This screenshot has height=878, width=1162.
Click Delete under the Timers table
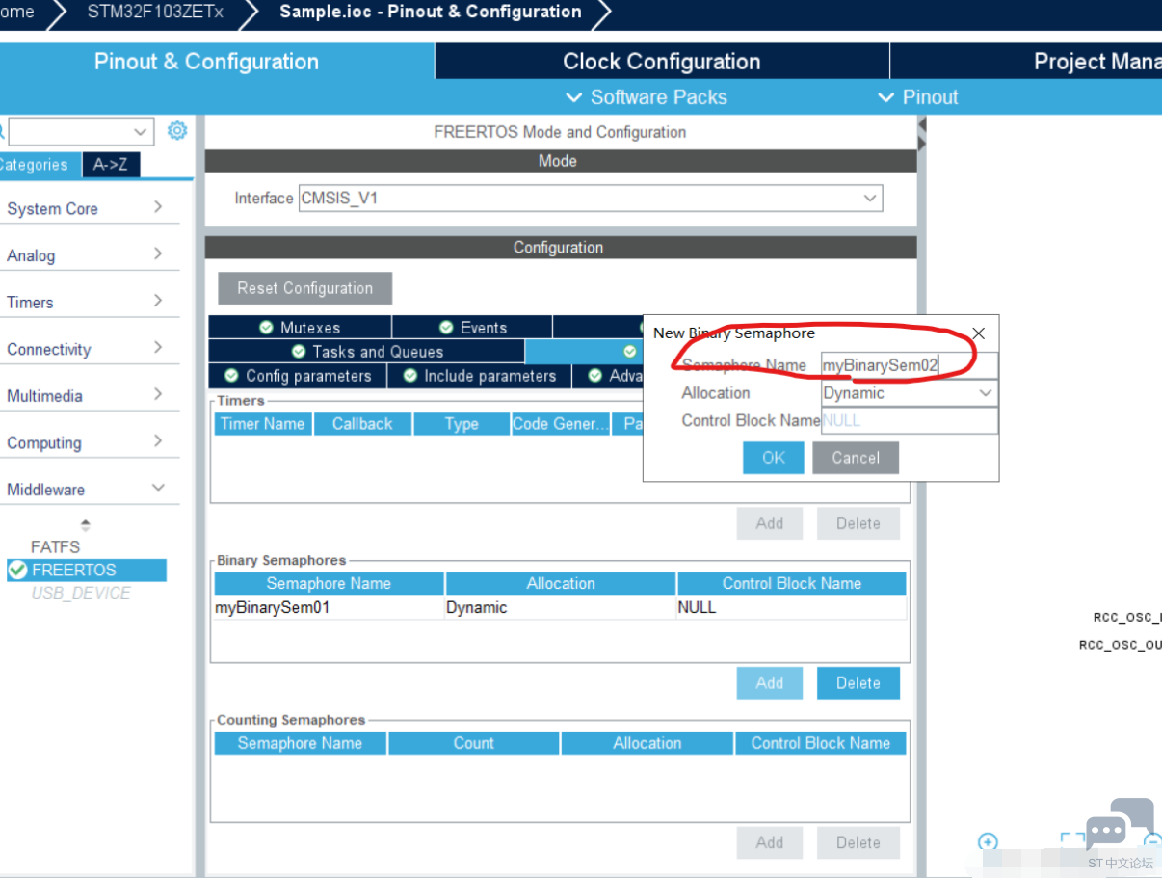[x=858, y=523]
